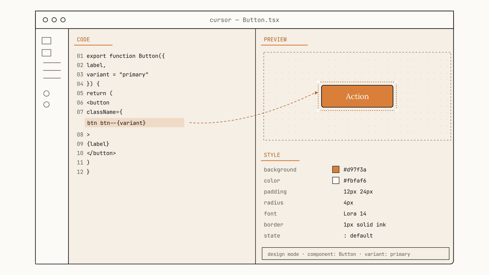Click line 03 variant = "primary"

(112, 75)
